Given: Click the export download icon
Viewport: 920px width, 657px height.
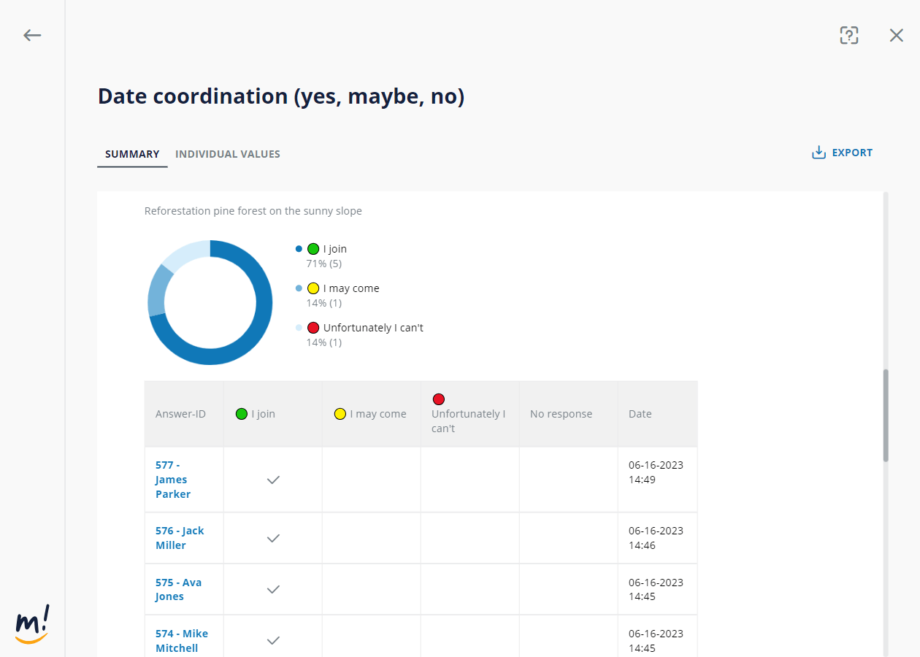Looking at the screenshot, I should pos(819,153).
